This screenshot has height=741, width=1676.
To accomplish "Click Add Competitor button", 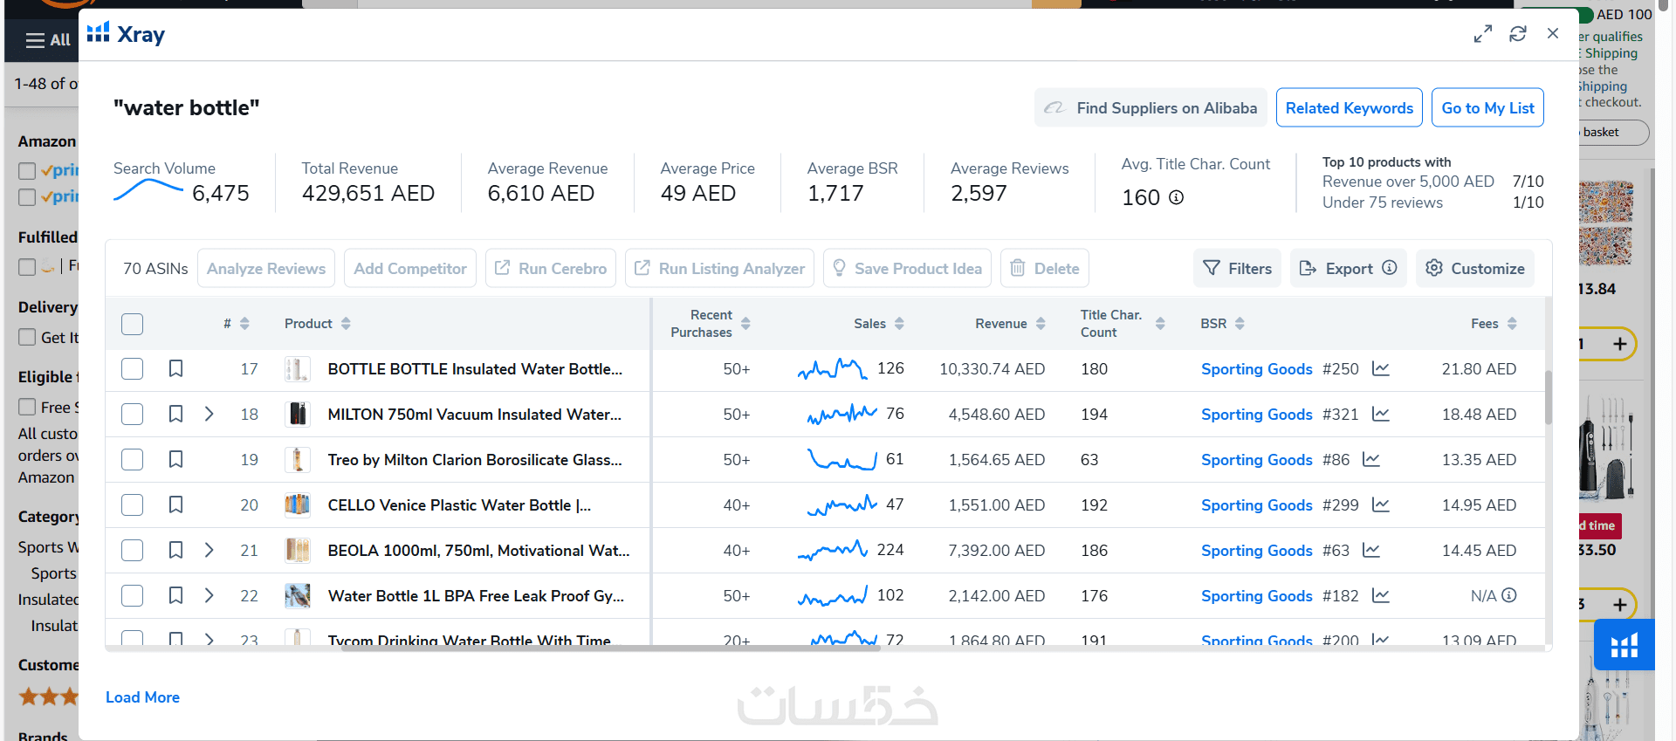I will 410,268.
